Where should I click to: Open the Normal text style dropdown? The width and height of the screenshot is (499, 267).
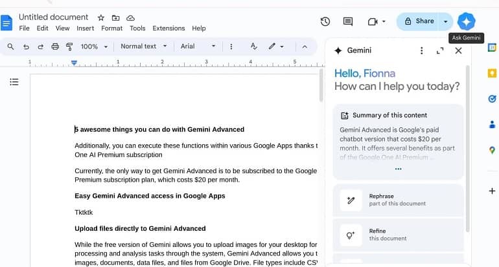coord(143,47)
